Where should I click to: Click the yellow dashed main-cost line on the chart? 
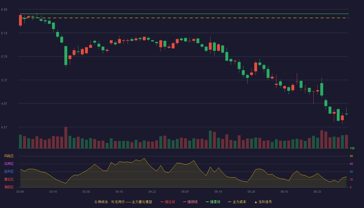tap(184, 18)
